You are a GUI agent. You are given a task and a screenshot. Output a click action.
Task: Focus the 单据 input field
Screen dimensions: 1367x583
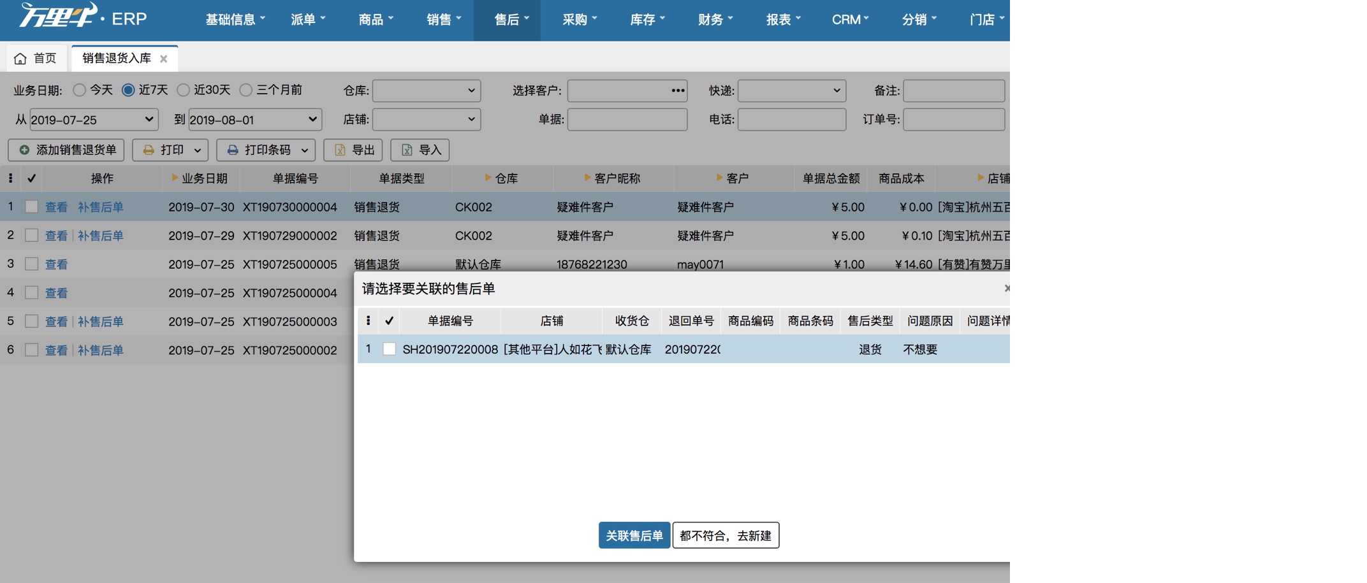point(627,119)
